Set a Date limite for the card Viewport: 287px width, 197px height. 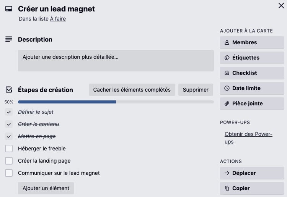pyautogui.click(x=252, y=88)
